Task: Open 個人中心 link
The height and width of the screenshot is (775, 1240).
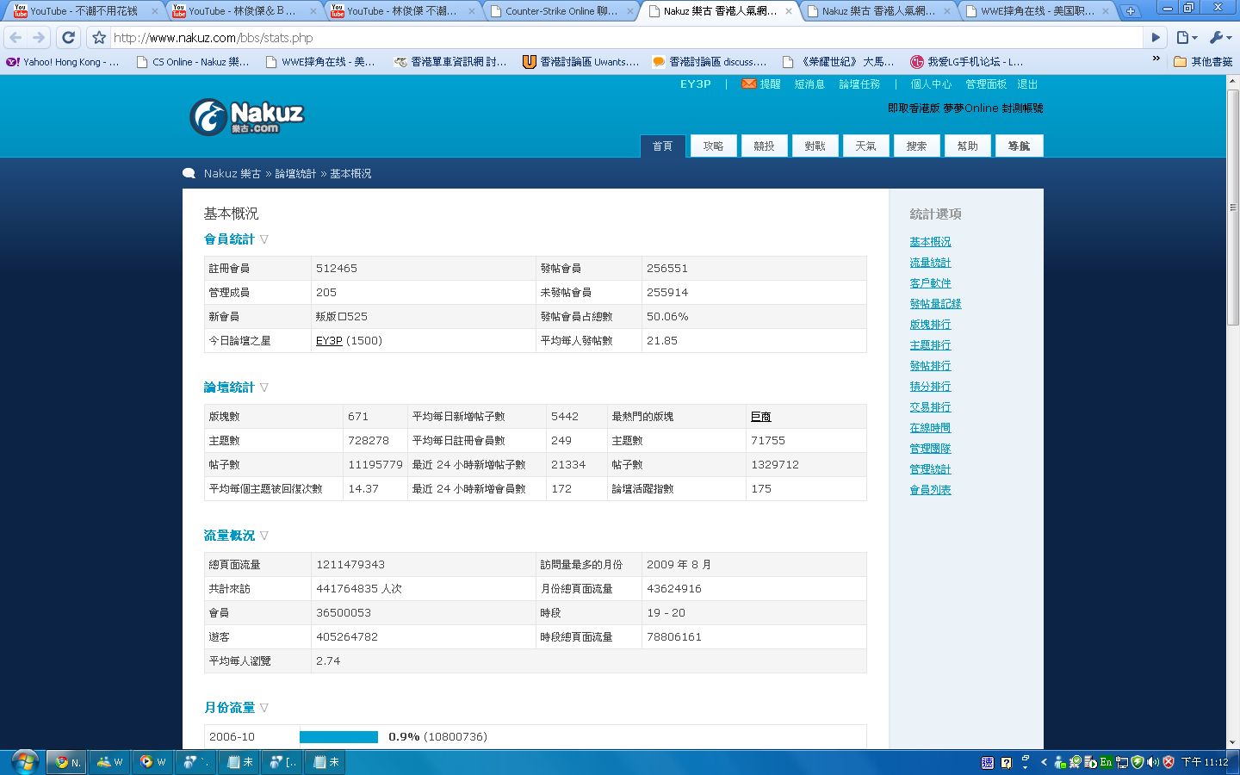Action: (931, 84)
